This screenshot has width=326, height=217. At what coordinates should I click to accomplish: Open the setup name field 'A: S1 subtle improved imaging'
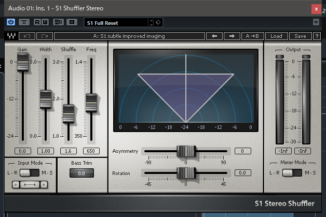pos(129,36)
